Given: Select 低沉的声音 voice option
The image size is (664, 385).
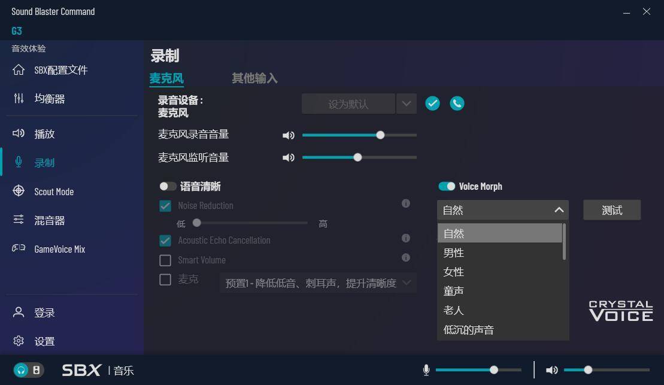Looking at the screenshot, I should point(500,330).
